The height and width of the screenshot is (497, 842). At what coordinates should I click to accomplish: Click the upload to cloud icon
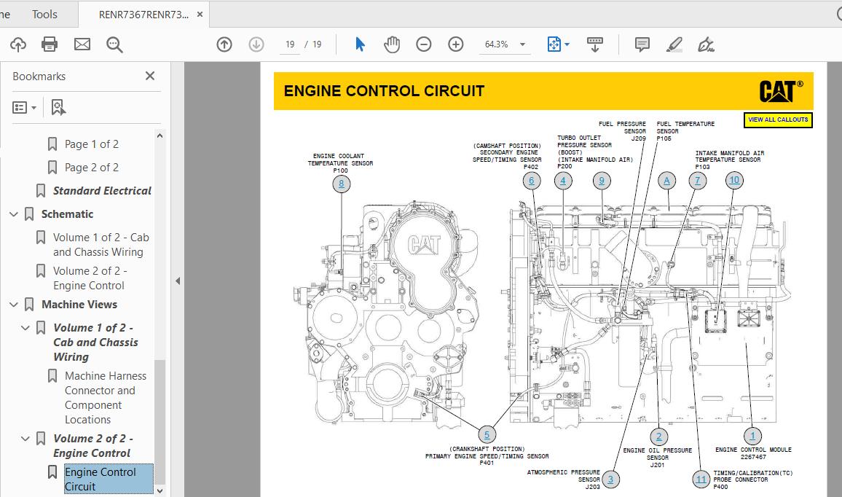click(17, 44)
